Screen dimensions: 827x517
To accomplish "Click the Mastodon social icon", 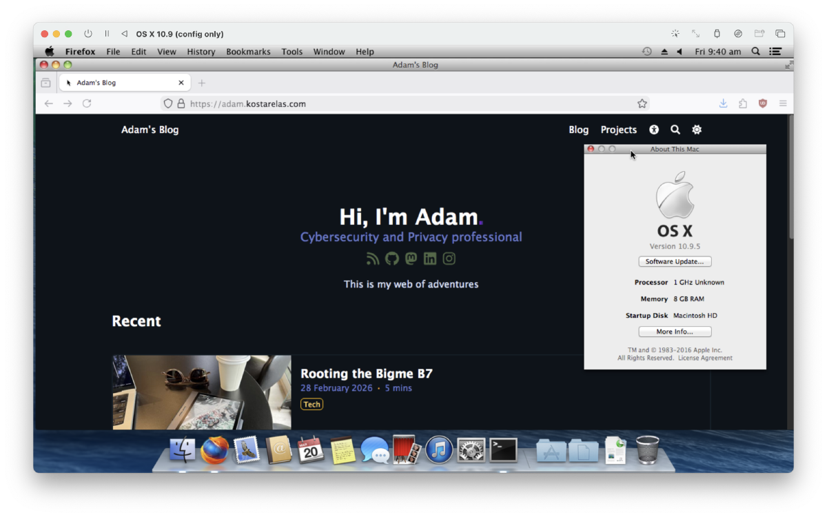I will pos(411,258).
